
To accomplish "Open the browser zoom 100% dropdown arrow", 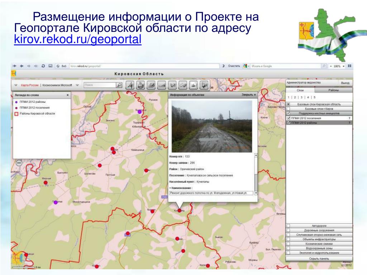I will point(343,66).
